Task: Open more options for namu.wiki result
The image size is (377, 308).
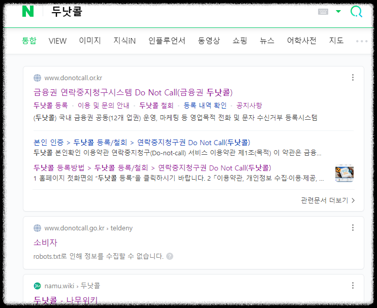Action: (353, 286)
